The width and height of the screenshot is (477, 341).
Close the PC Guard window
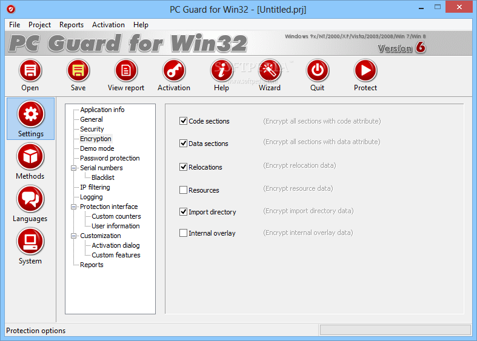(x=459, y=7)
